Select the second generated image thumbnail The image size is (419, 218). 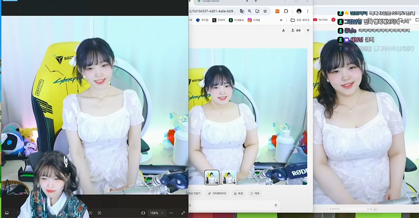pyautogui.click(x=229, y=178)
